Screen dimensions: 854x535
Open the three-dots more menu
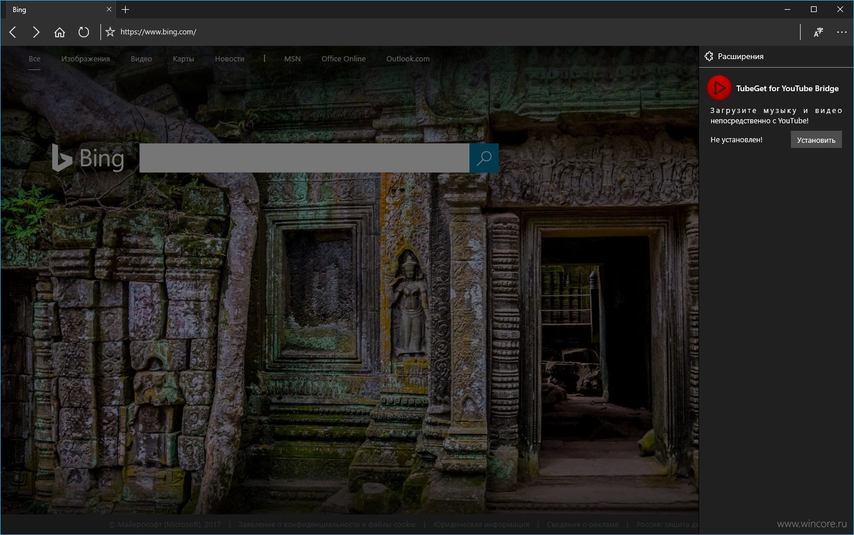(841, 32)
